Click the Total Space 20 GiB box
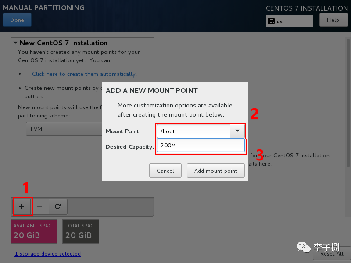Screen dimensions: 351x263 pos(81,231)
